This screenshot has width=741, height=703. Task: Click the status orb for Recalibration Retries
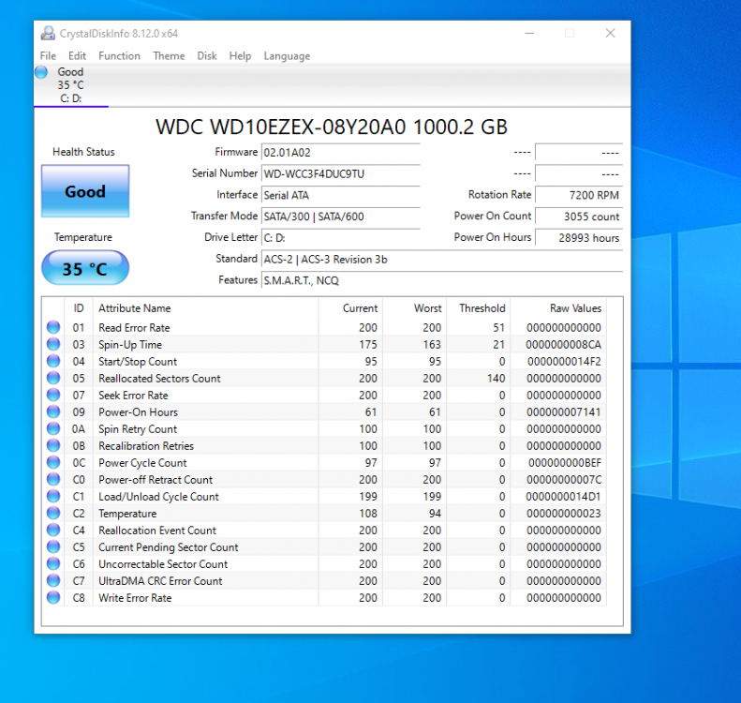pos(53,445)
